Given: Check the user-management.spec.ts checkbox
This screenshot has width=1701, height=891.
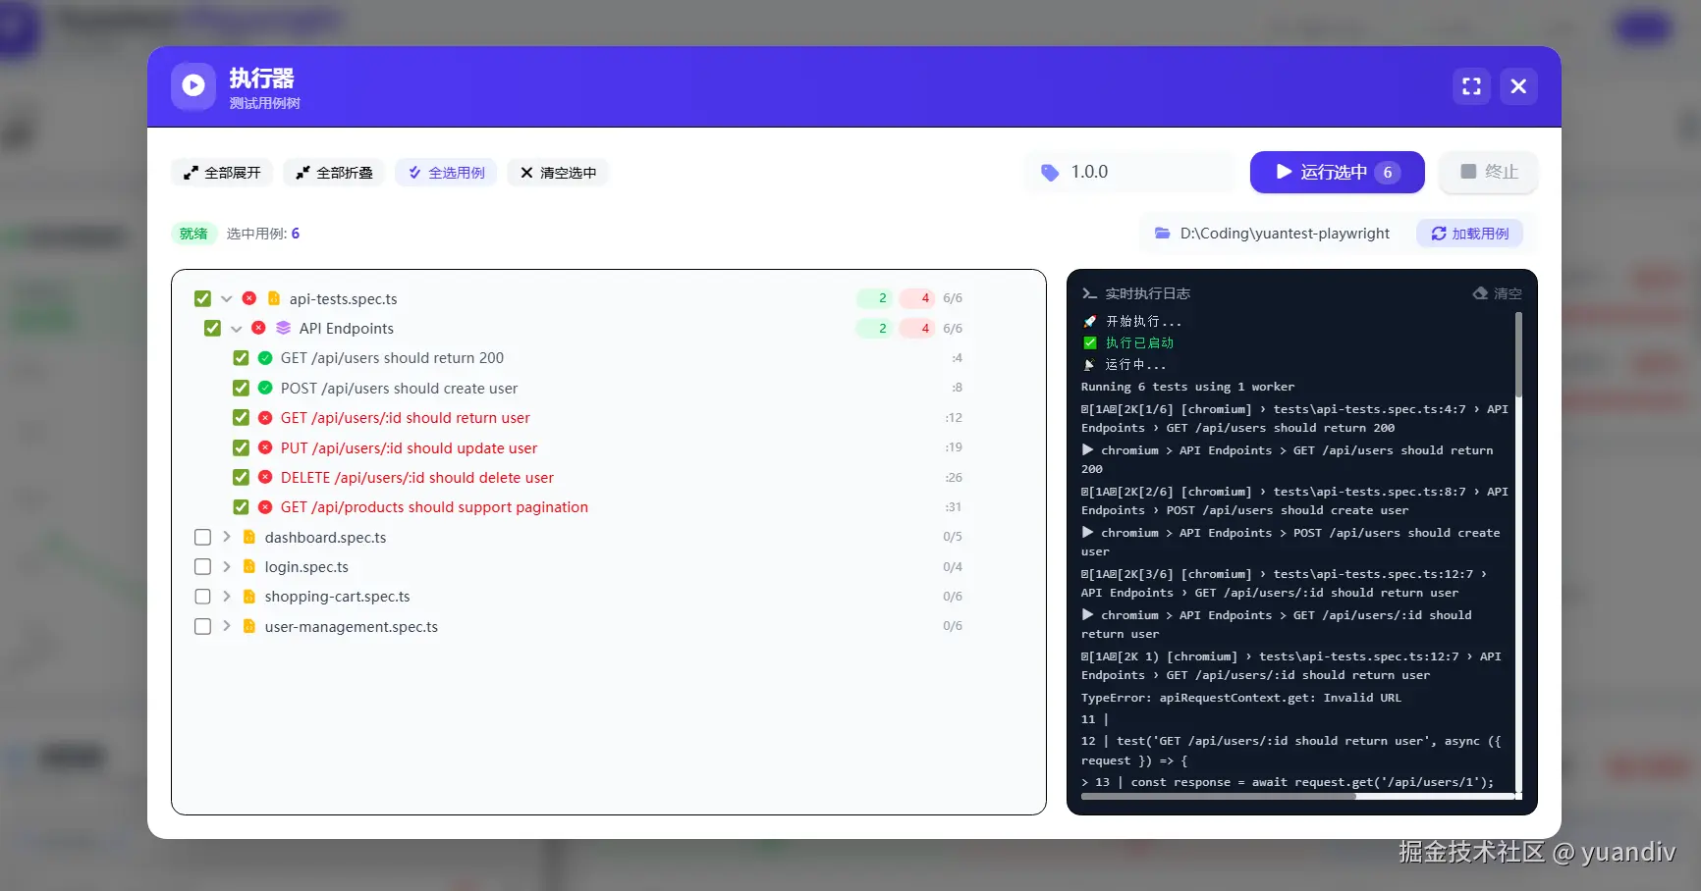Looking at the screenshot, I should pos(203,626).
